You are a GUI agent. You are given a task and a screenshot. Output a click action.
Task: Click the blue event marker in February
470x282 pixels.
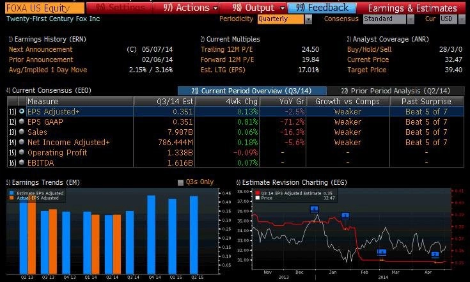[x=382, y=252]
